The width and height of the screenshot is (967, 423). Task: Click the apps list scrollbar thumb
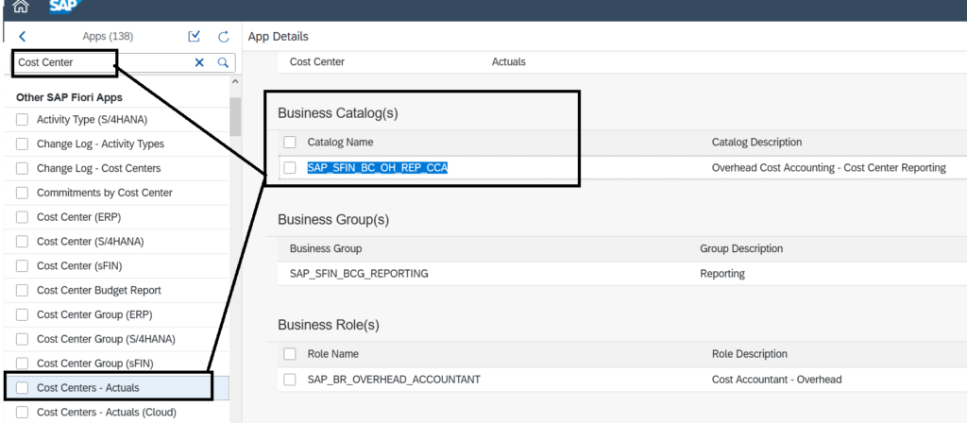point(235,116)
